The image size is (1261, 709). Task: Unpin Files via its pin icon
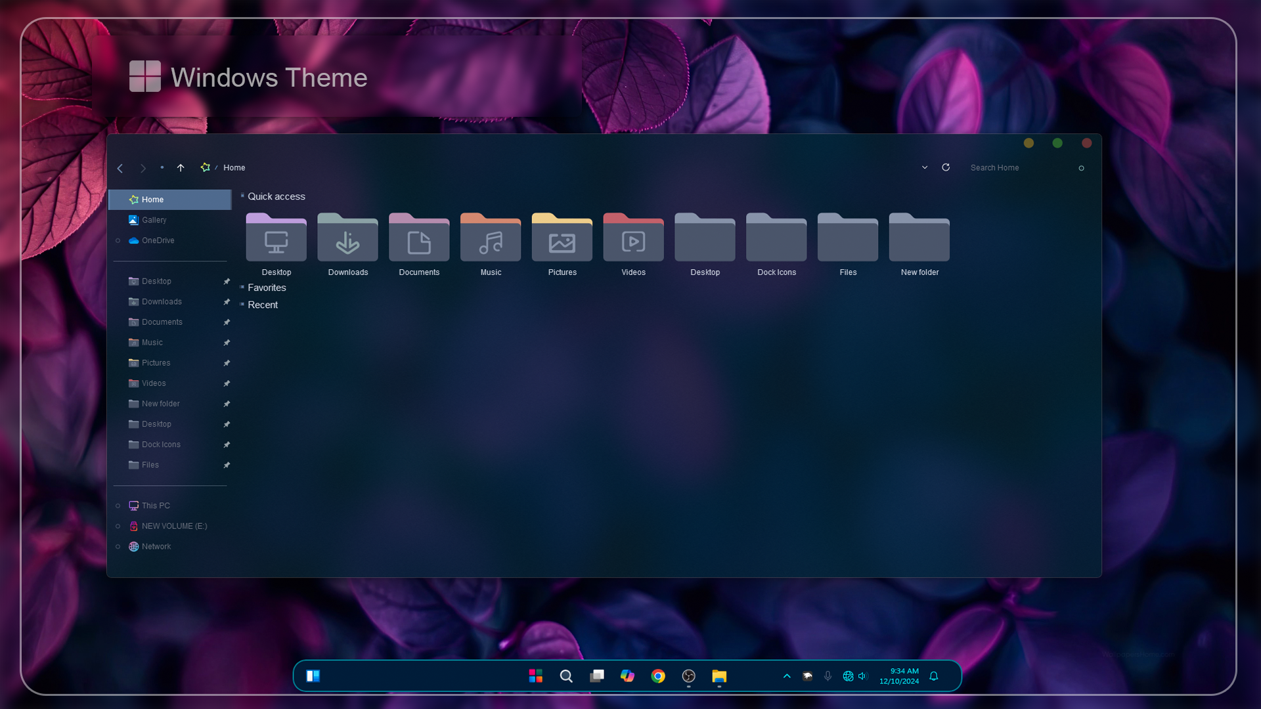tap(227, 464)
